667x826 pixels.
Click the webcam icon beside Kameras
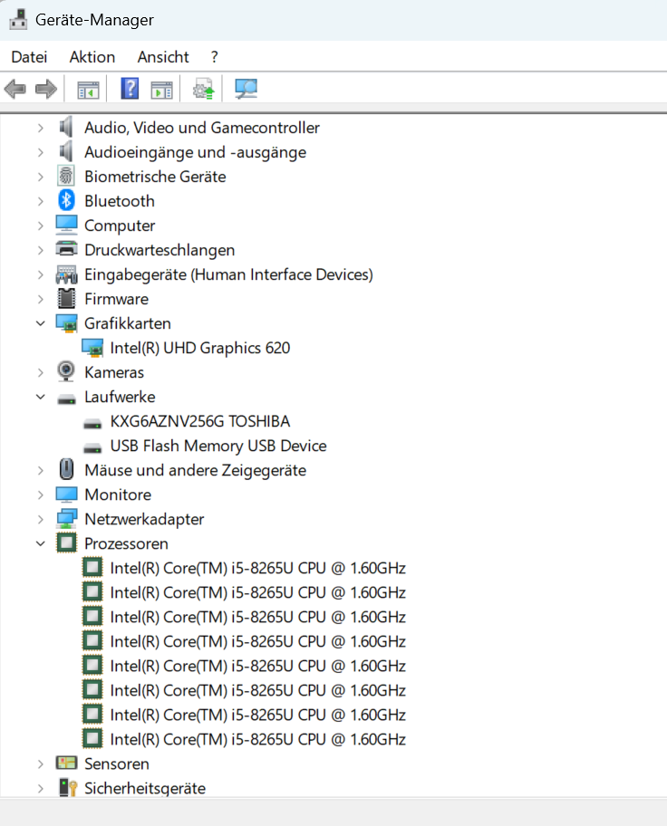point(66,372)
